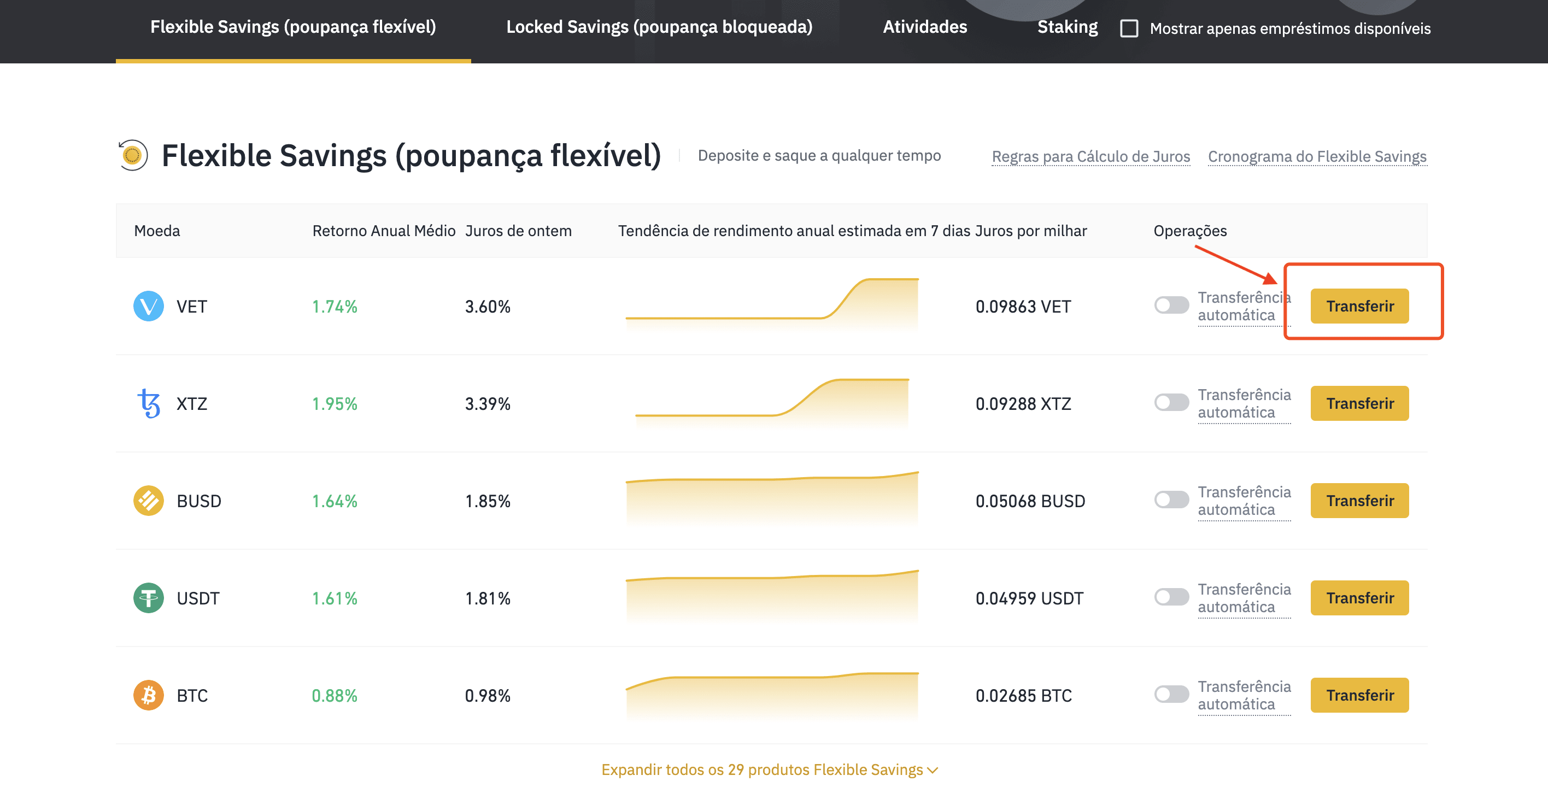Click the Flexible Savings coin logo icon

pyautogui.click(x=133, y=156)
